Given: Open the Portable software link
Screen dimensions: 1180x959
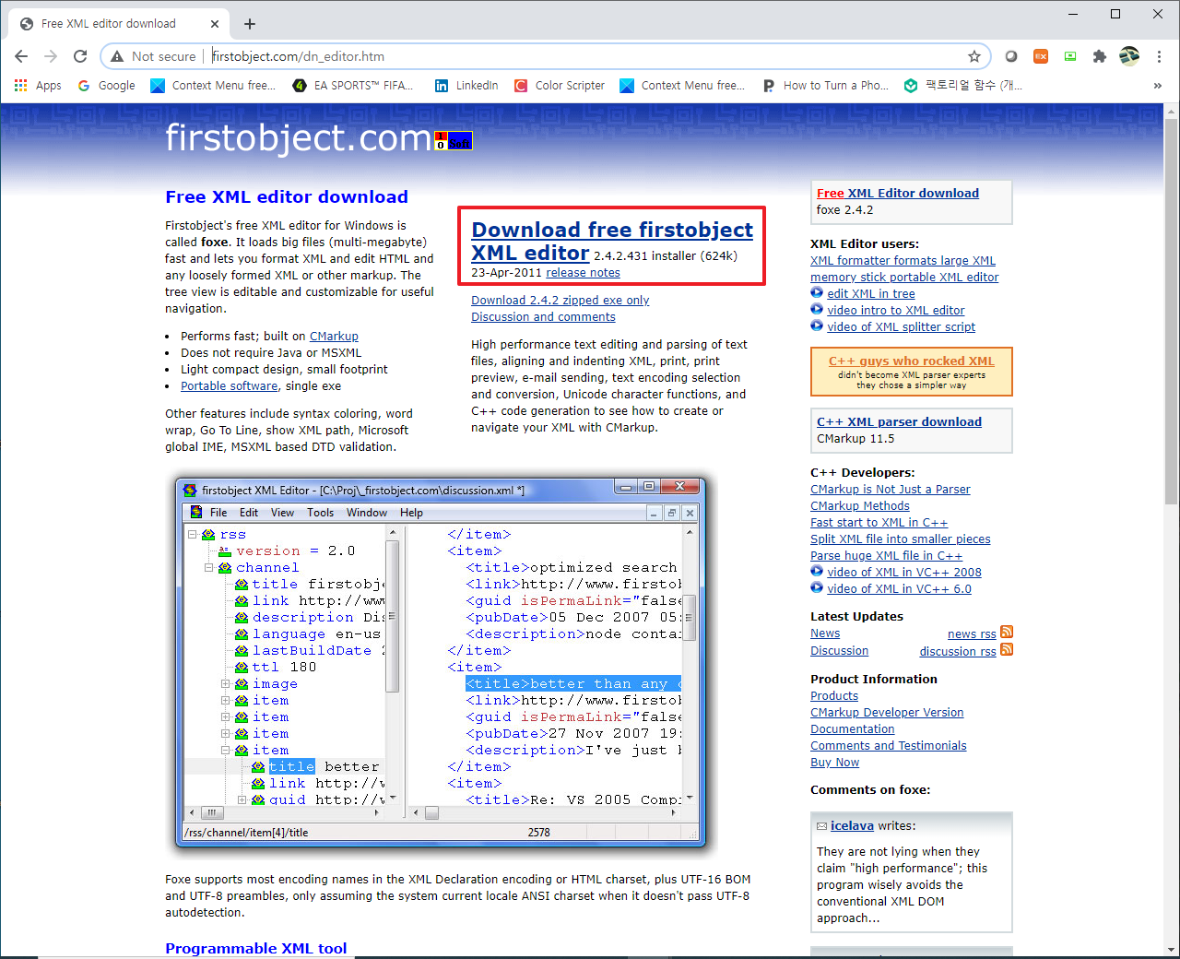Looking at the screenshot, I should [x=229, y=386].
